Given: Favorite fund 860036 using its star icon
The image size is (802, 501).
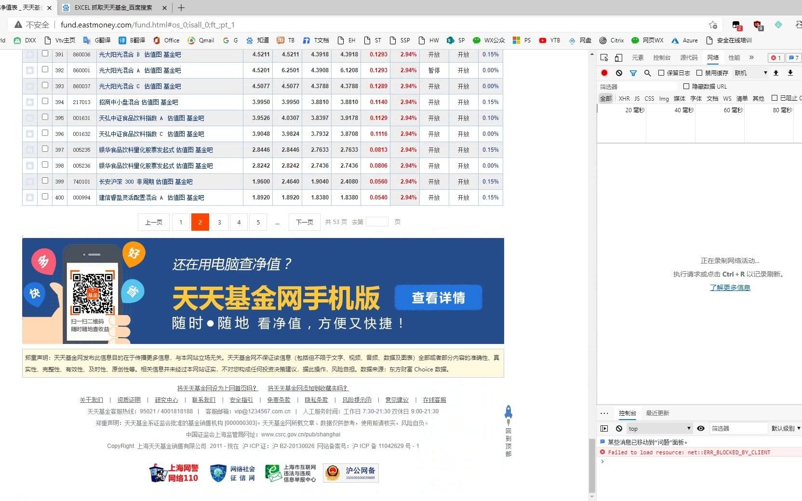Looking at the screenshot, I should click(x=30, y=54).
